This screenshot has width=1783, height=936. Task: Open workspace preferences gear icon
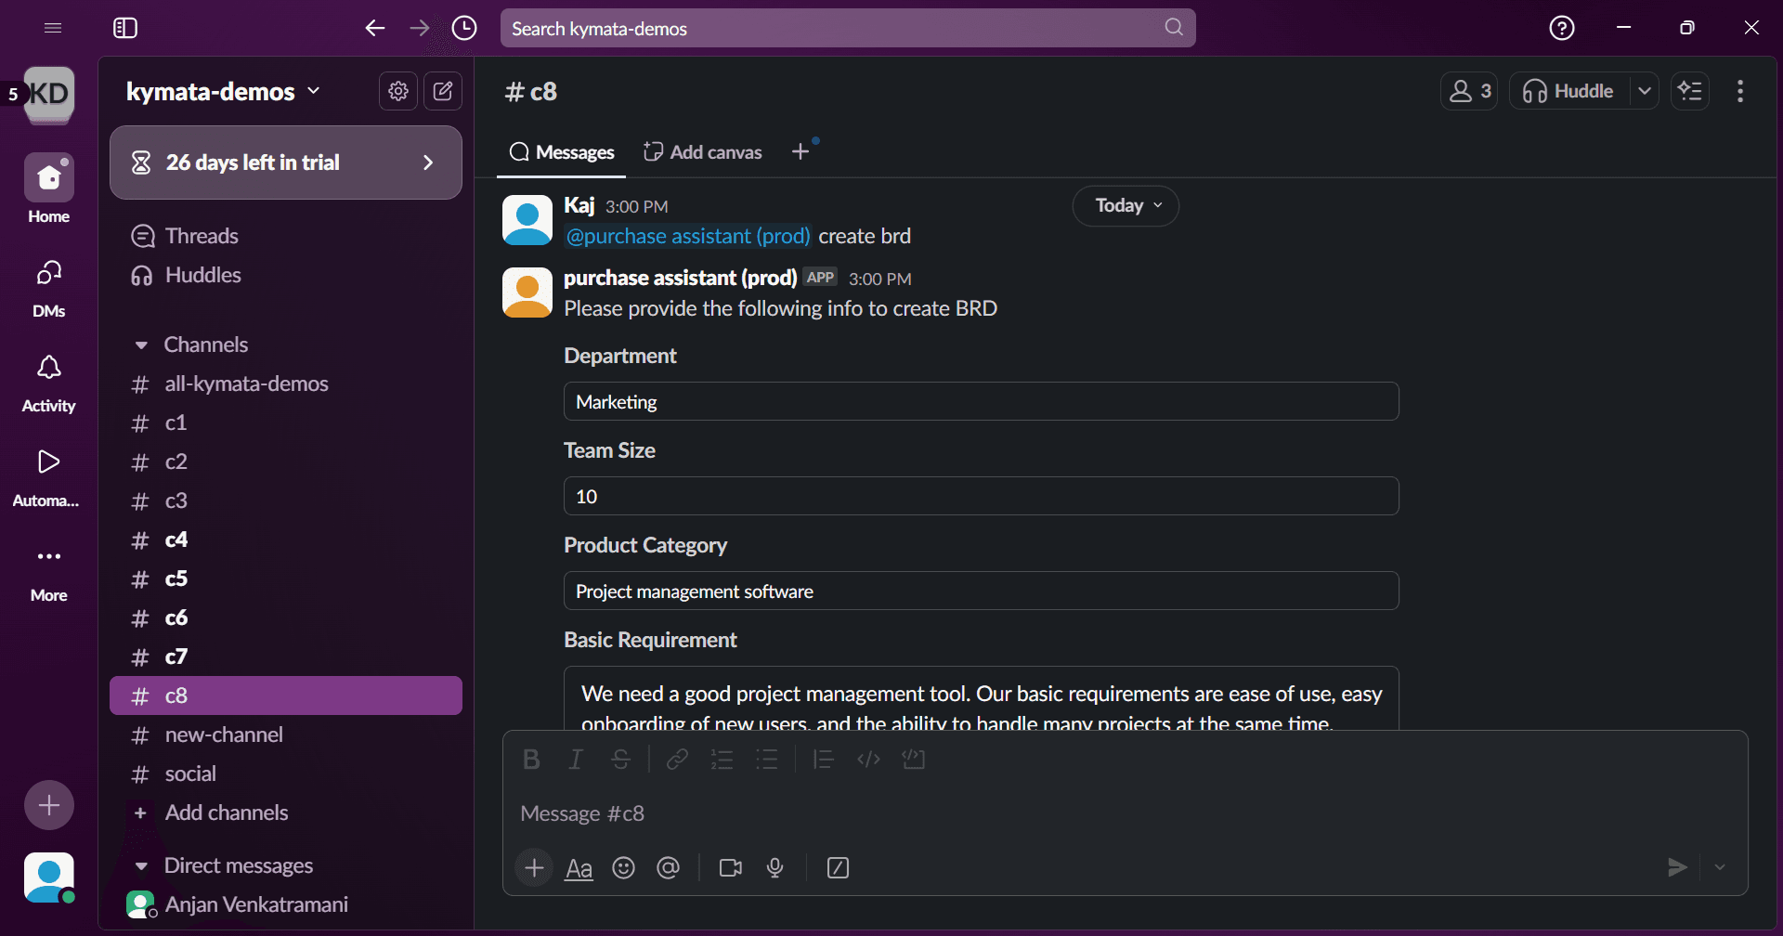click(398, 91)
